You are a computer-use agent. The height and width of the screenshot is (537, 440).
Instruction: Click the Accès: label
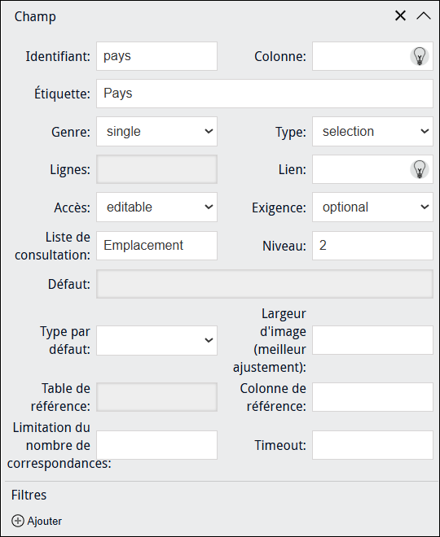72,207
